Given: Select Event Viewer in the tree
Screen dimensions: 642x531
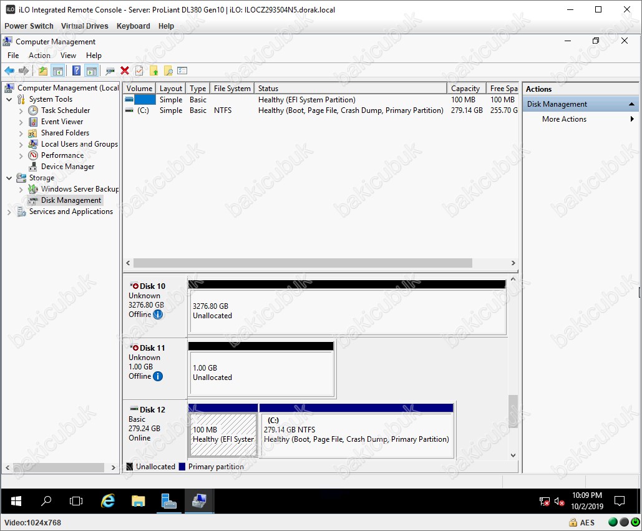Looking at the screenshot, I should pos(62,122).
